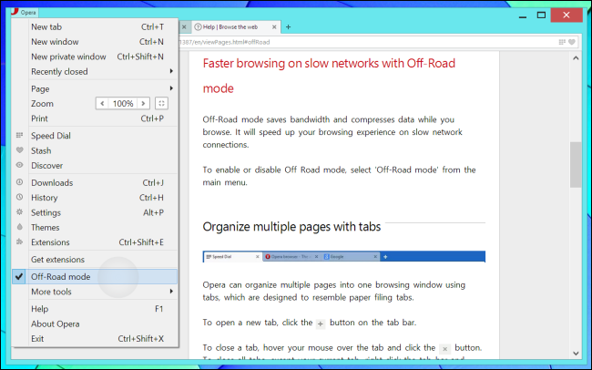
Task: Click the Opera menu button
Action: tap(25, 12)
